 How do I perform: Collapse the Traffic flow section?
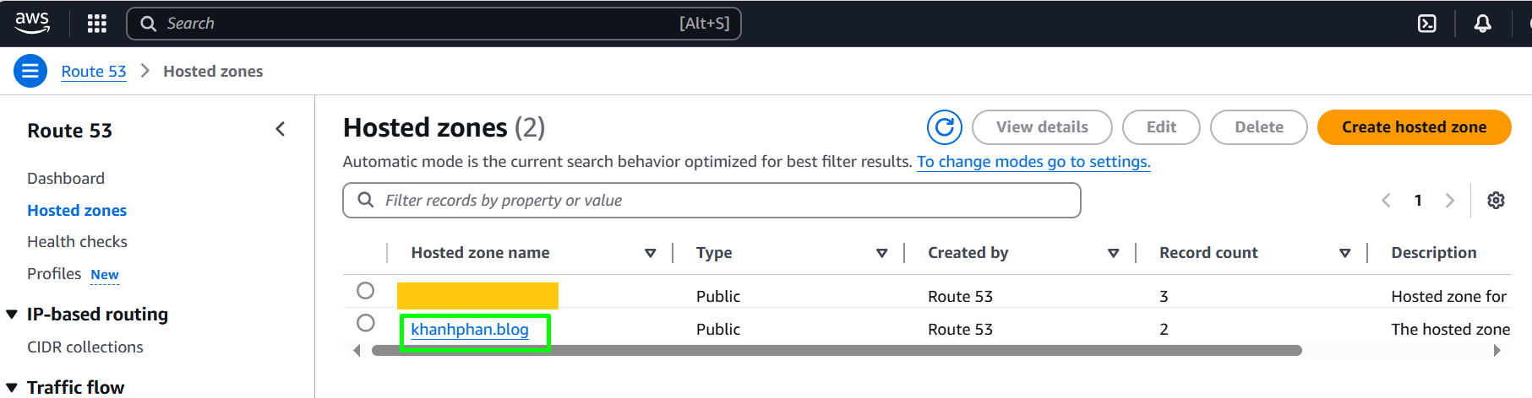12,387
